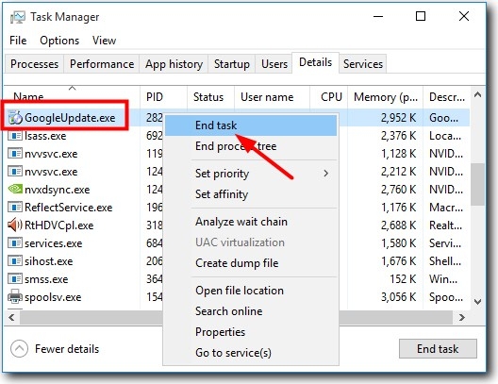Click the vertical scrollbar thumb
The image size is (498, 384).
click(x=477, y=184)
